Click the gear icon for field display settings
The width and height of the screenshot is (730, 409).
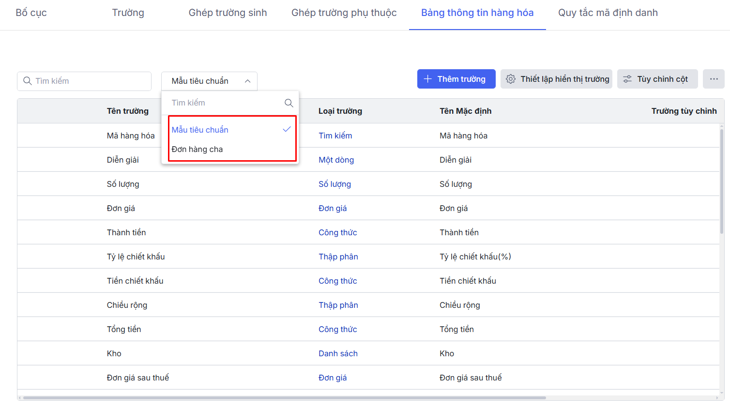(x=510, y=79)
